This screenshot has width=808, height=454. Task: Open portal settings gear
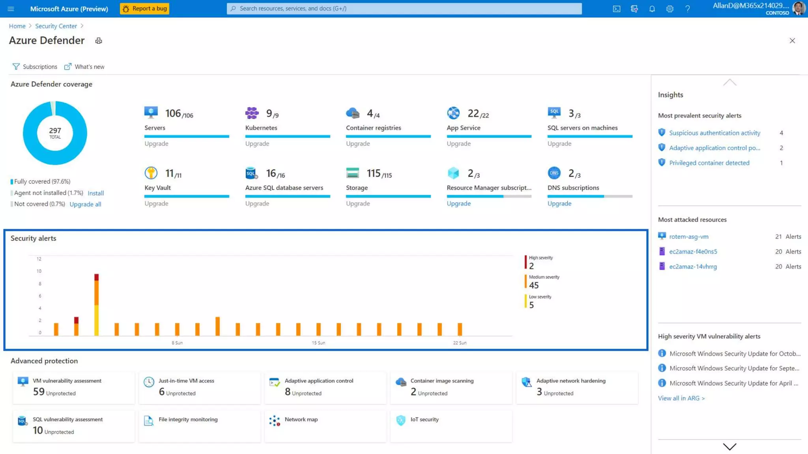670,9
